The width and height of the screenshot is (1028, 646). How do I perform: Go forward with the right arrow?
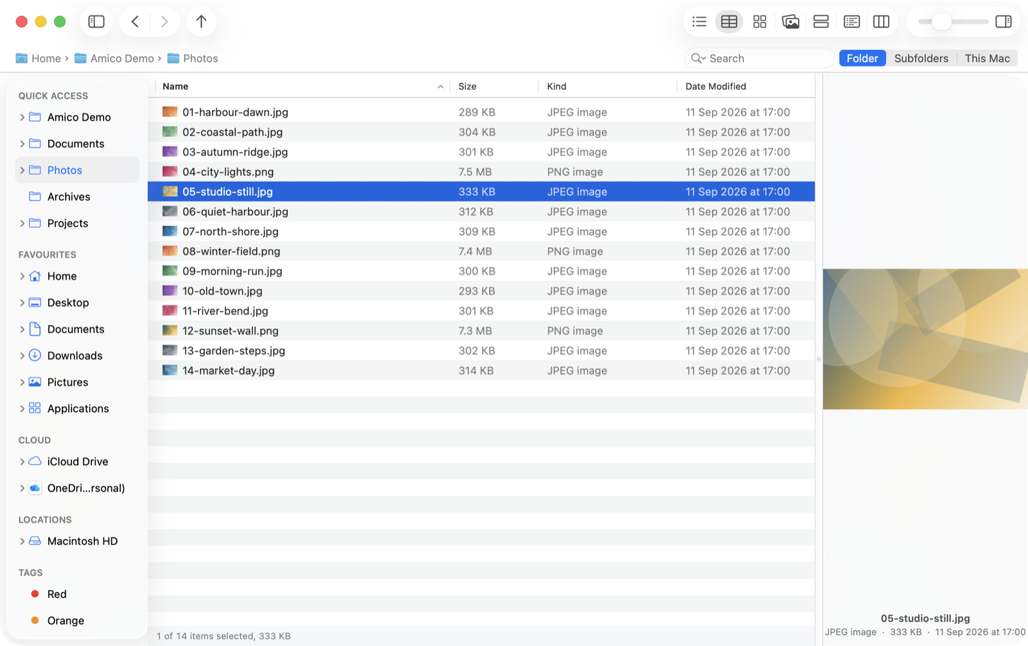(x=164, y=22)
